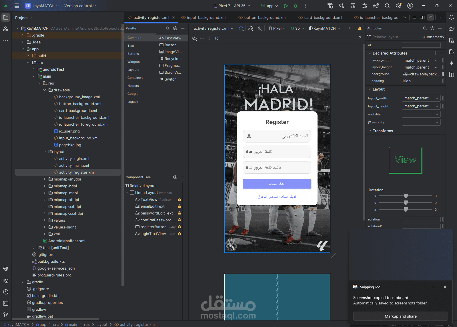
Task: Close the Snipping Tool notification
Action: click(x=445, y=287)
